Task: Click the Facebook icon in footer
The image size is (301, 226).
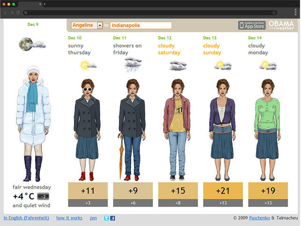Action: pos(112,218)
